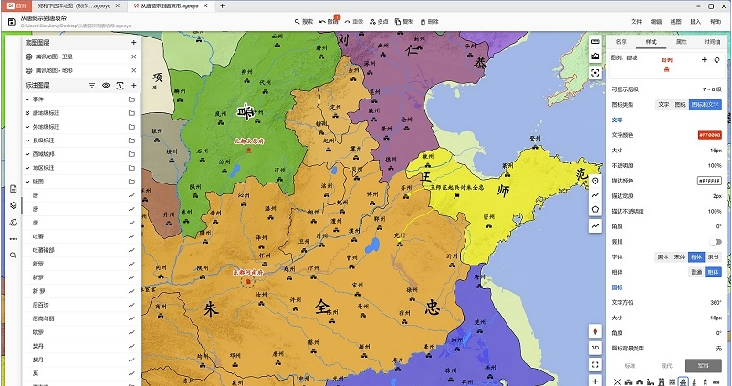
Task: Click the copy button in the top toolbar
Action: tap(404, 22)
